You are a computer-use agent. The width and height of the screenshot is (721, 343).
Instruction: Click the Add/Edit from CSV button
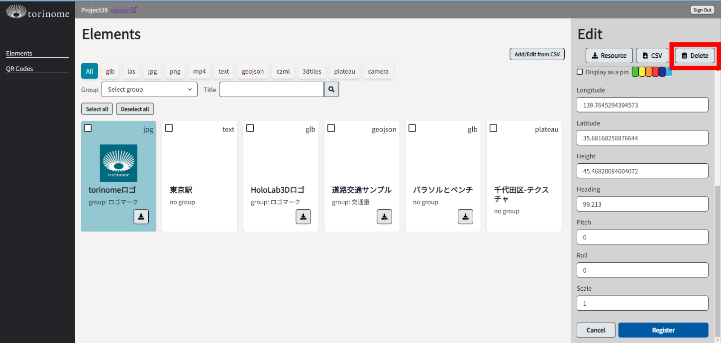[537, 54]
